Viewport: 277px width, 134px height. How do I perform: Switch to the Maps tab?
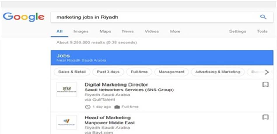click(105, 31)
